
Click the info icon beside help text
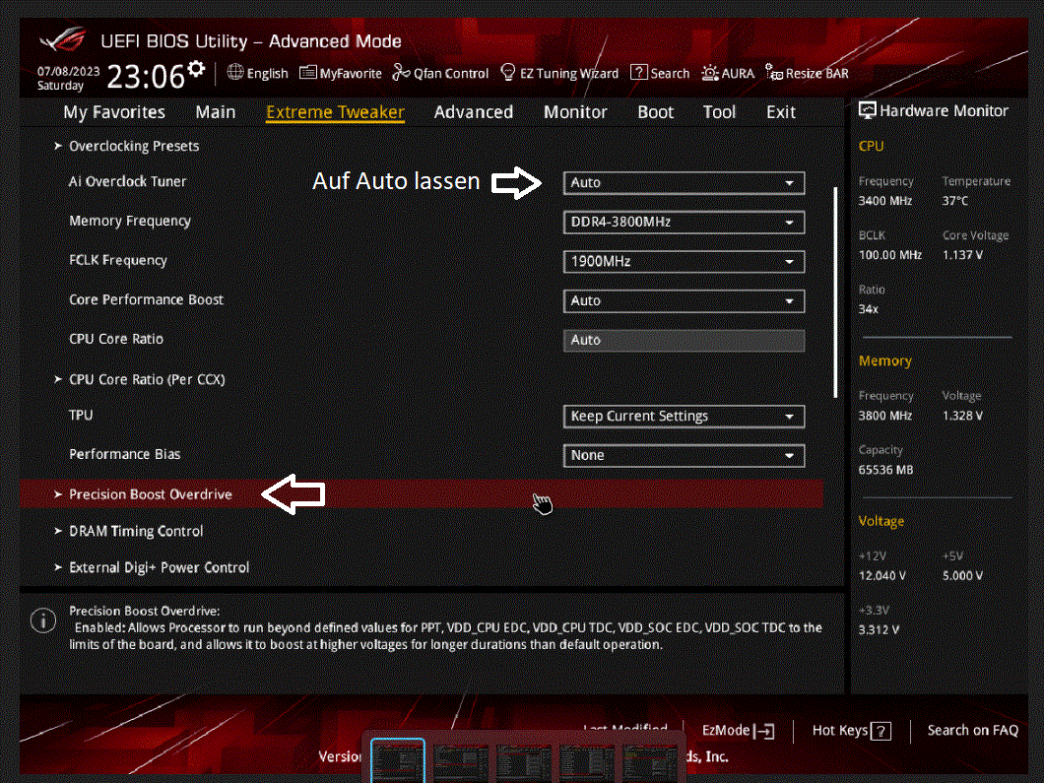coord(43,620)
